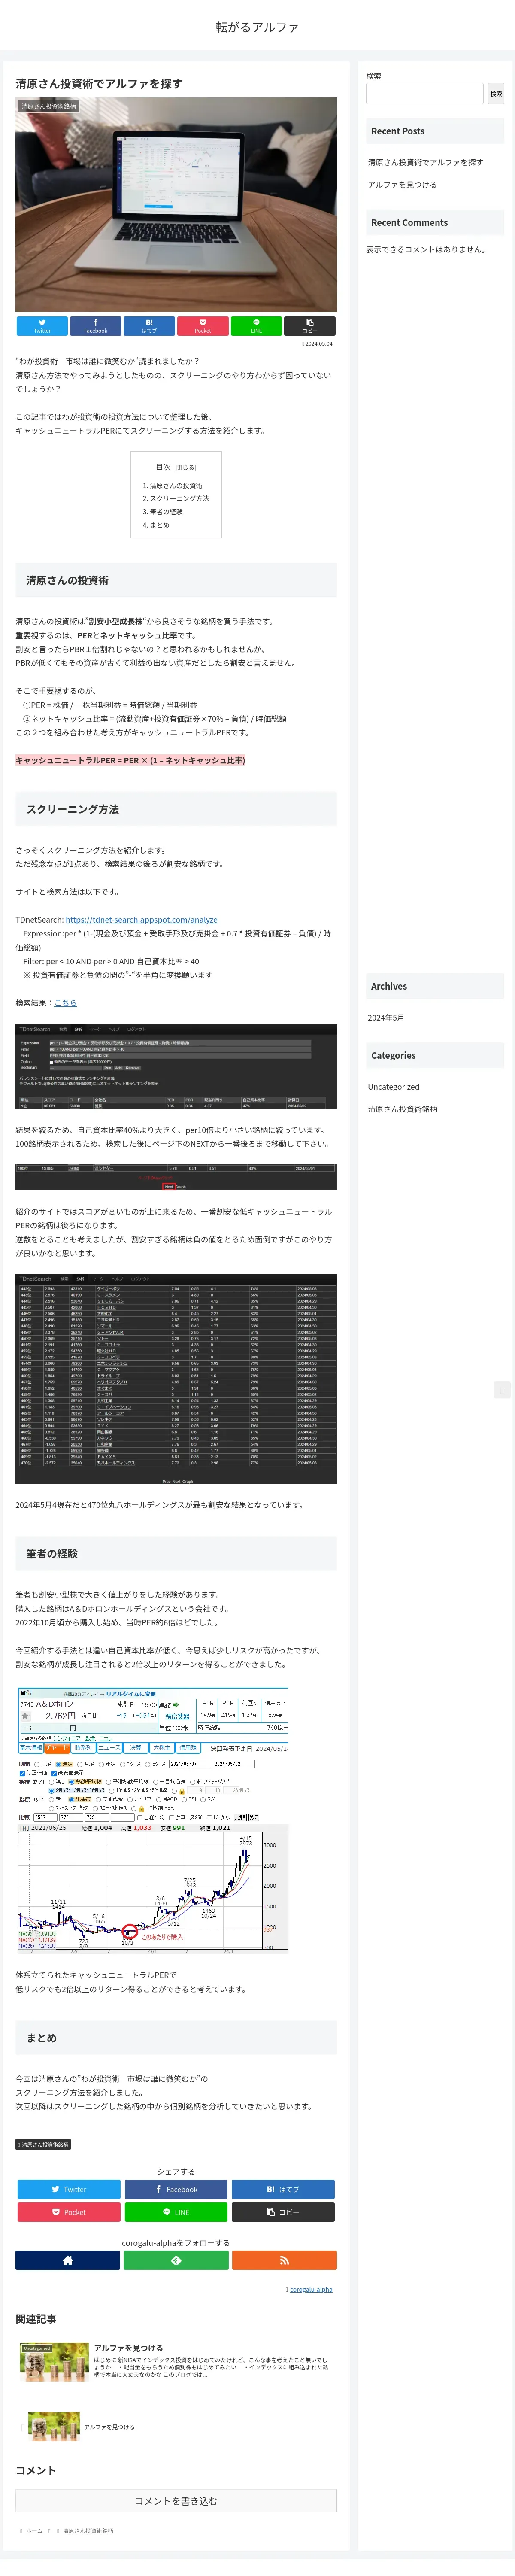Click the 検索 search button
The height and width of the screenshot is (2576, 515).
point(496,93)
